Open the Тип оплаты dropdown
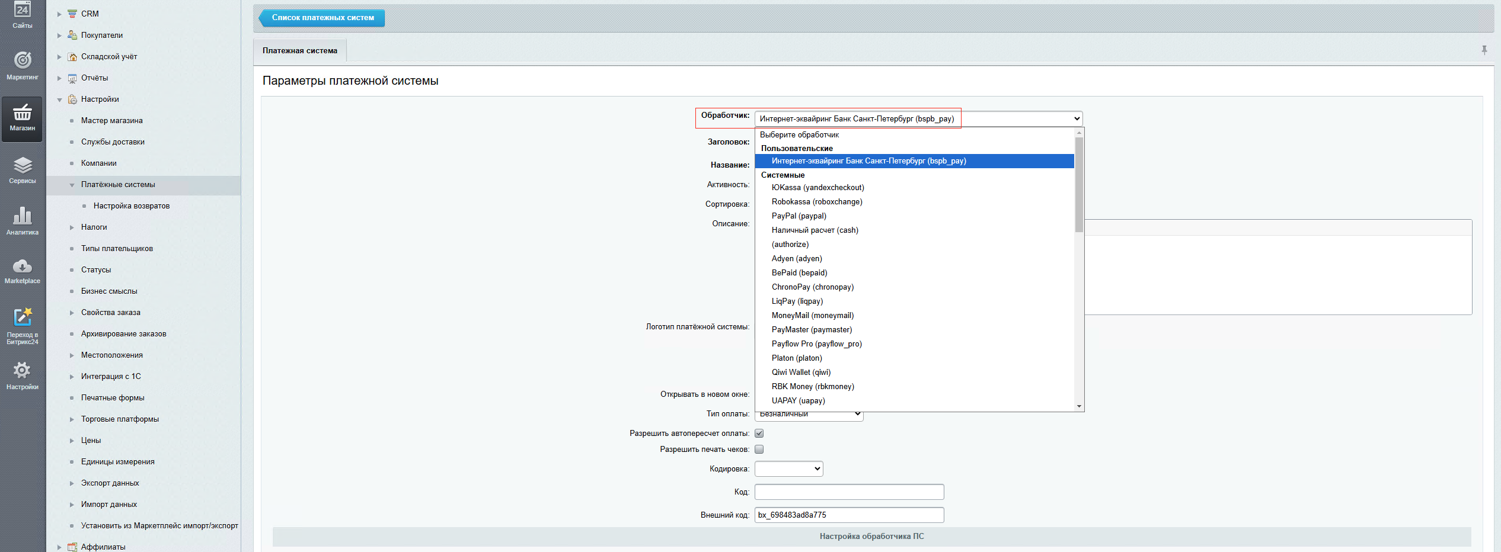 coord(809,414)
